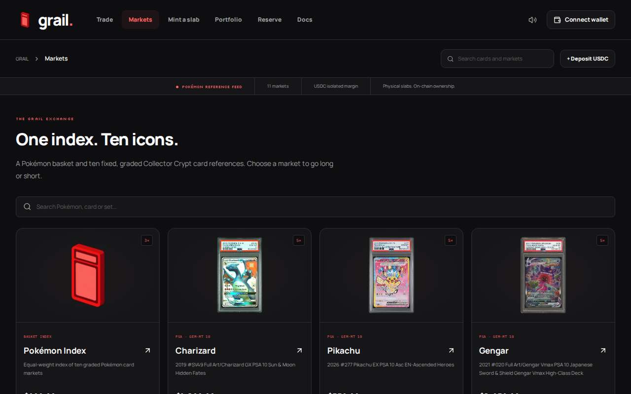Click the One index. Ten icons. heading
This screenshot has width=631, height=394.
(97, 140)
